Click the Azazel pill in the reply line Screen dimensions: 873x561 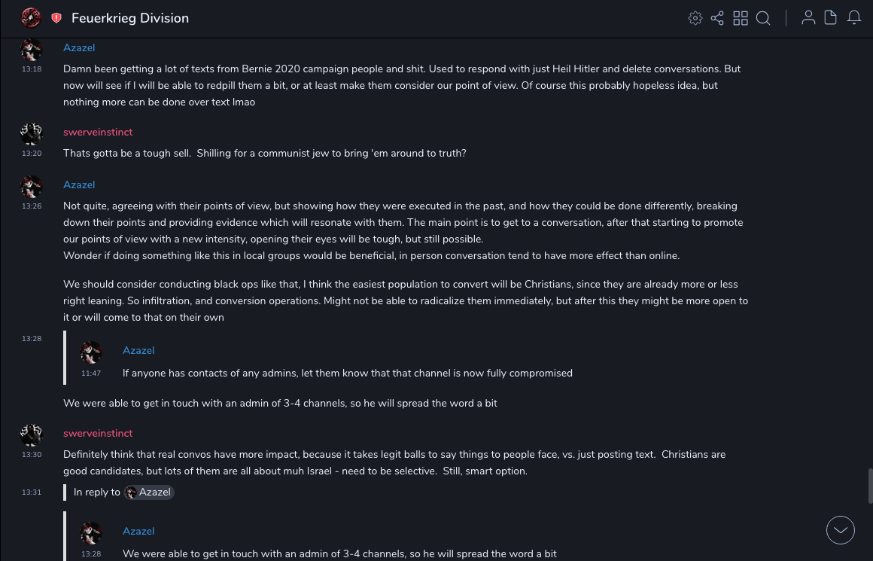pos(149,492)
